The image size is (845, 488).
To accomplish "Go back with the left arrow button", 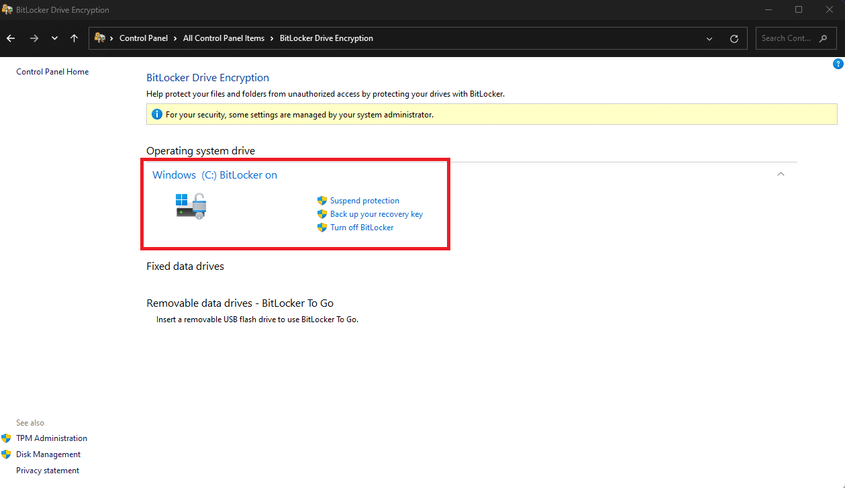I will [x=11, y=38].
